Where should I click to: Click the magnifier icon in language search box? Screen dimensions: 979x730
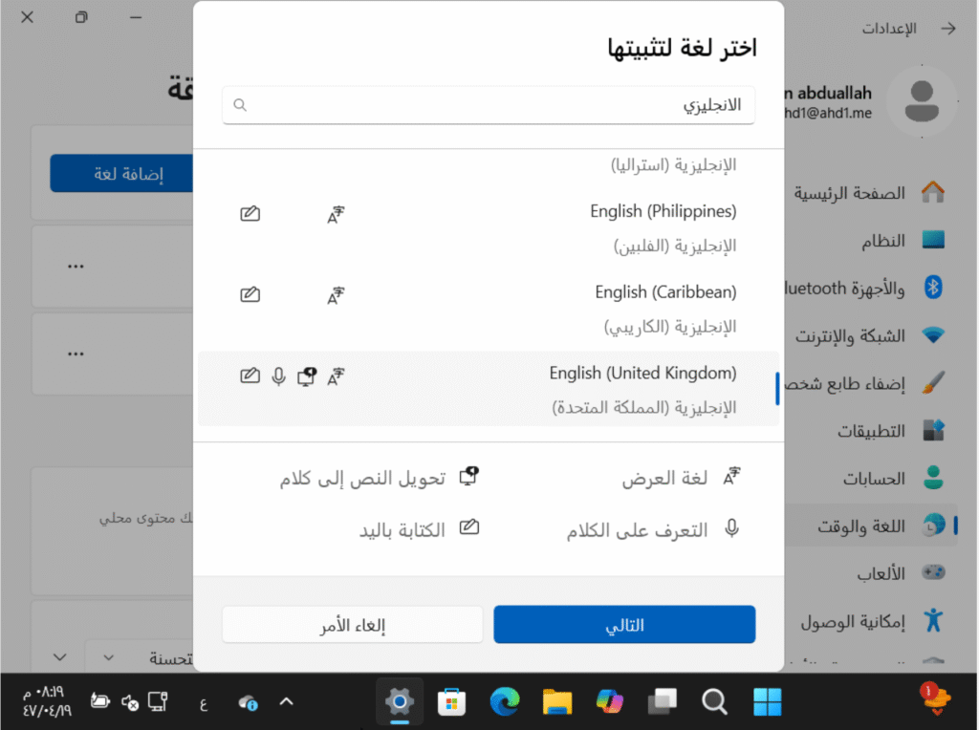click(x=240, y=106)
